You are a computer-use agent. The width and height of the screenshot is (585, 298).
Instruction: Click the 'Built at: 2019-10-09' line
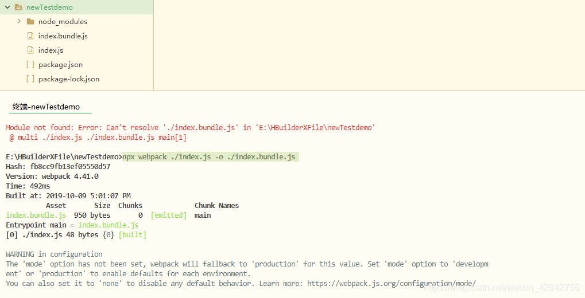click(x=68, y=195)
